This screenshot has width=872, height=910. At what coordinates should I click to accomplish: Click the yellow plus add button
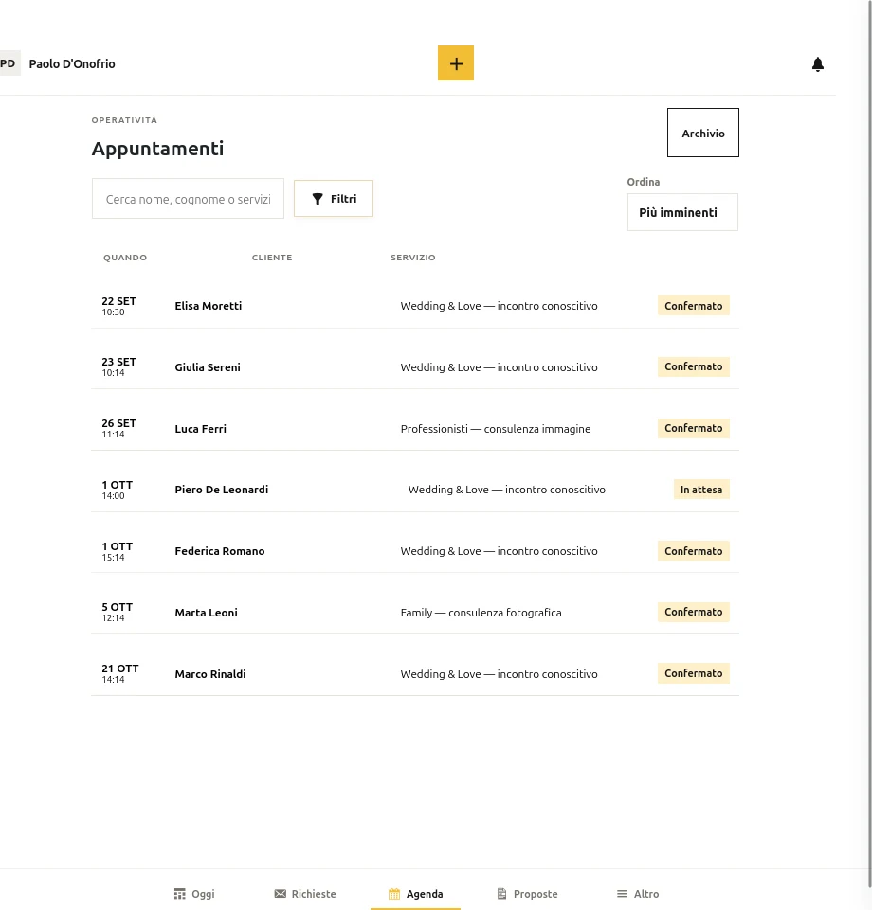point(456,62)
